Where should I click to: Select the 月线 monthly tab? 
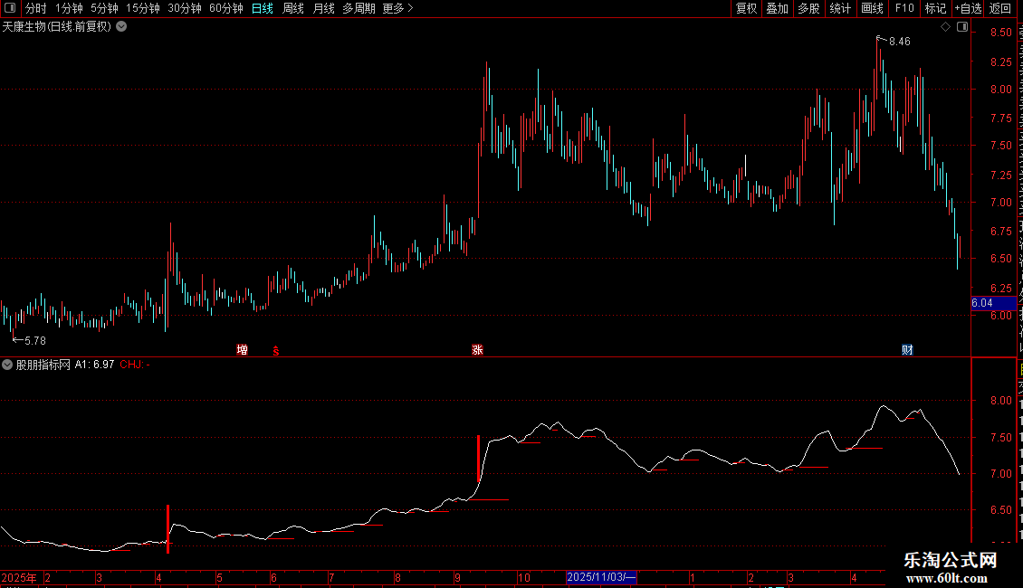(323, 8)
